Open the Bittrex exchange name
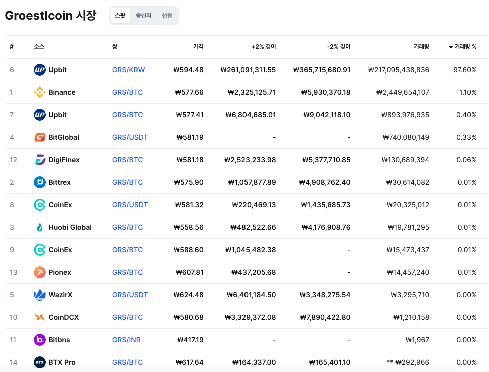The image size is (489, 372). pyautogui.click(x=59, y=182)
